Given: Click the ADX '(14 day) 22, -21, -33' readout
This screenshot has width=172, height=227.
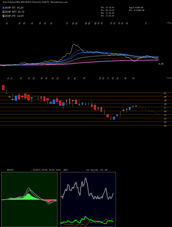Looking at the screenshot, I should [x=97, y=170].
